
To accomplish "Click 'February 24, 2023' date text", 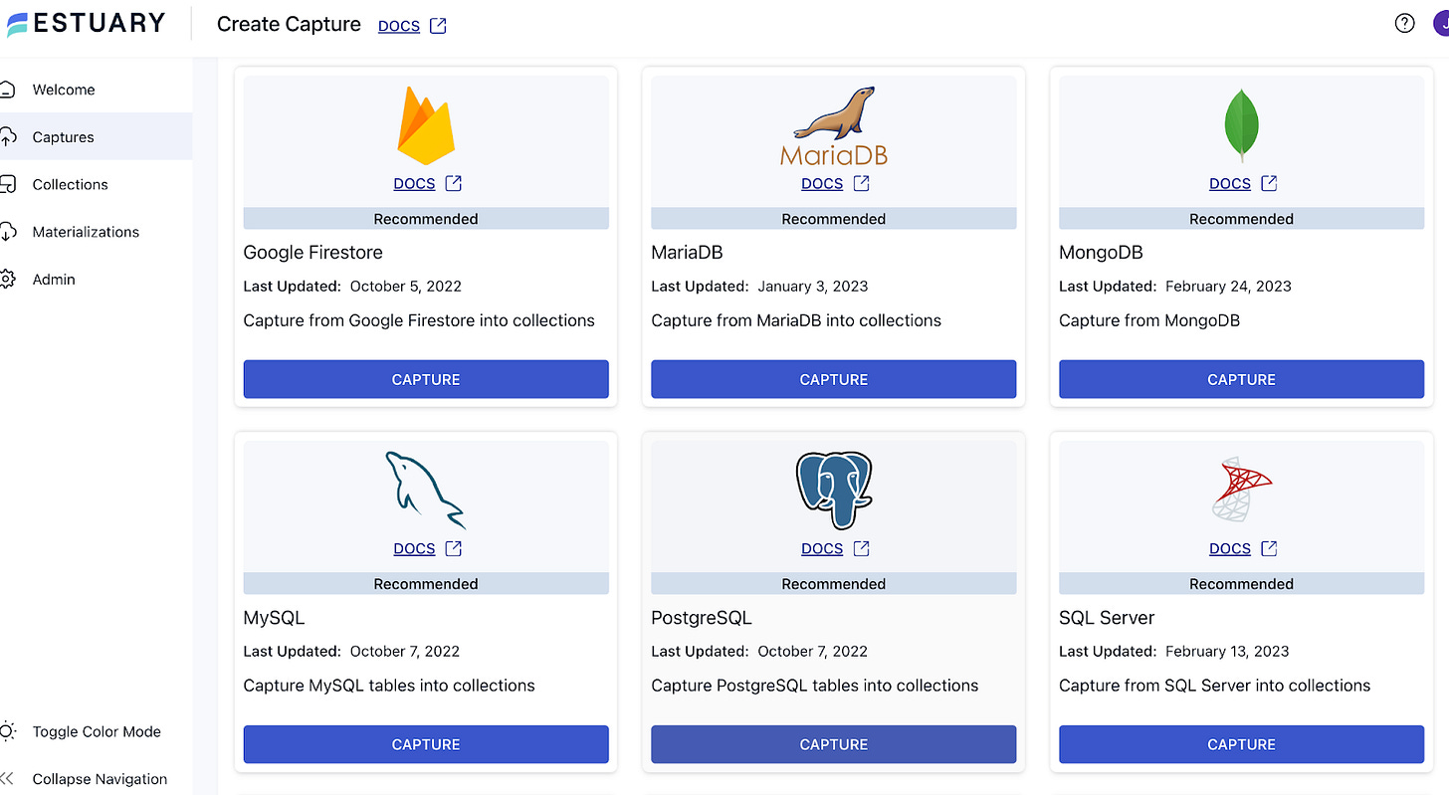I will click(1228, 287).
